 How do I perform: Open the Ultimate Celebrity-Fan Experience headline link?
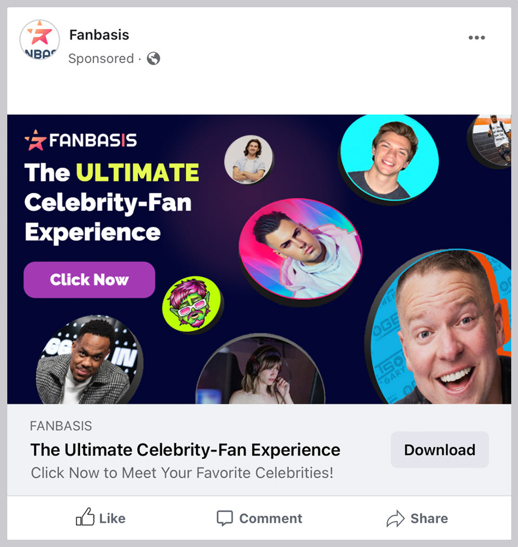(185, 450)
